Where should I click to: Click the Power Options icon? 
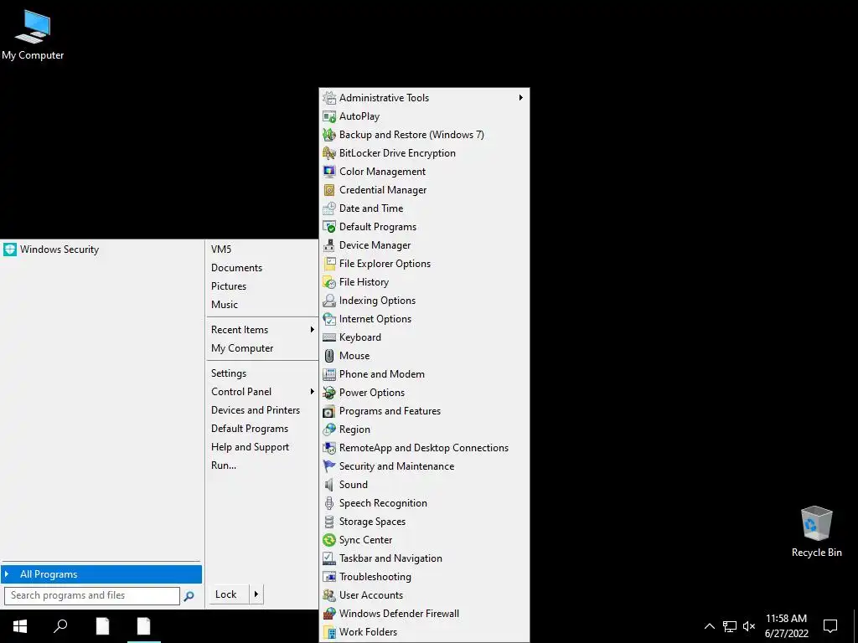(x=328, y=393)
